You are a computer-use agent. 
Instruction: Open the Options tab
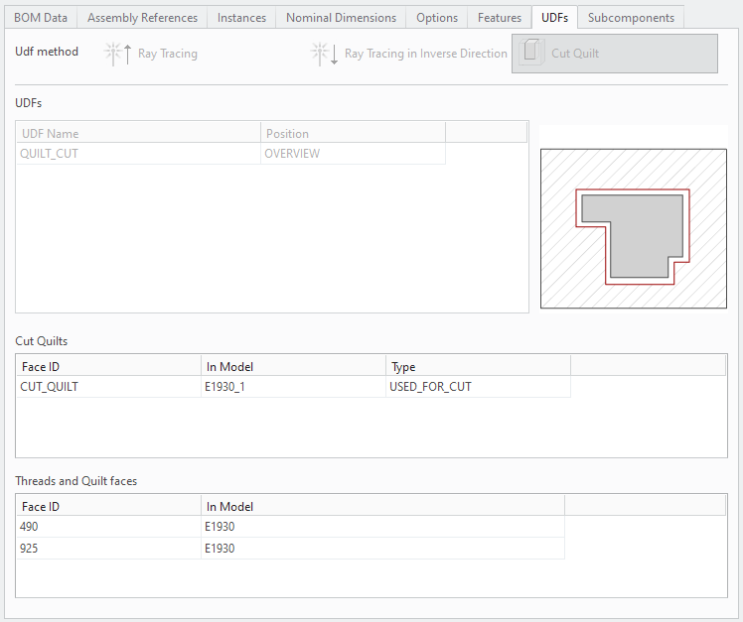click(437, 18)
